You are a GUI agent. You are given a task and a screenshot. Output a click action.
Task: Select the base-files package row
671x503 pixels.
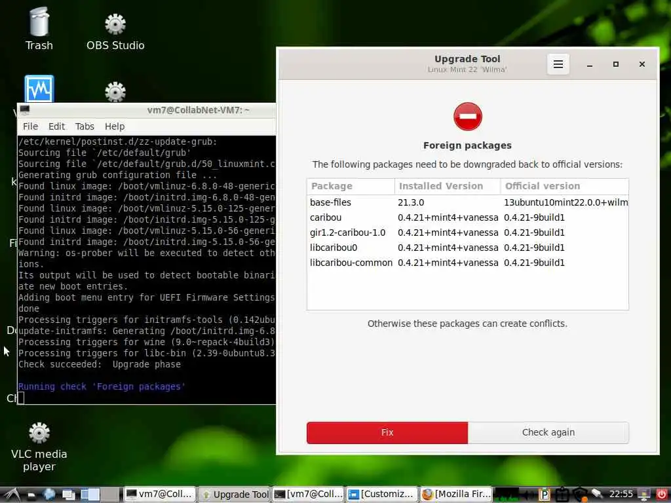pyautogui.click(x=468, y=202)
